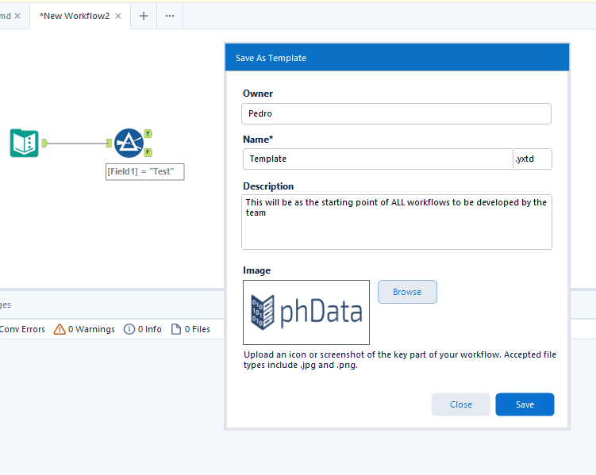
Task: Click the phData image preview thumbnail
Action: 306,312
